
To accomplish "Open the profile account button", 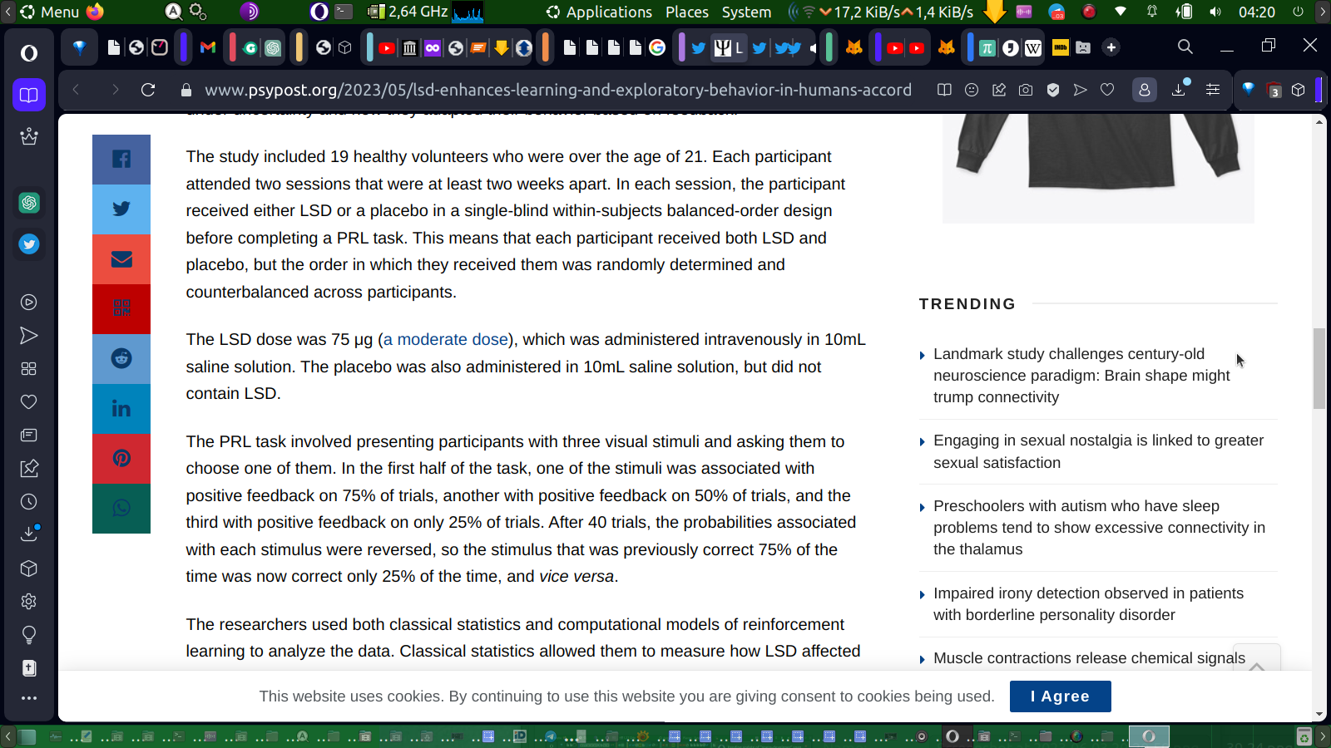I will (1145, 90).
